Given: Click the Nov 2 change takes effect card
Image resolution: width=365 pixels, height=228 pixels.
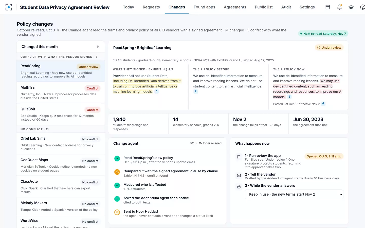Looking at the screenshot, I should [259, 124].
